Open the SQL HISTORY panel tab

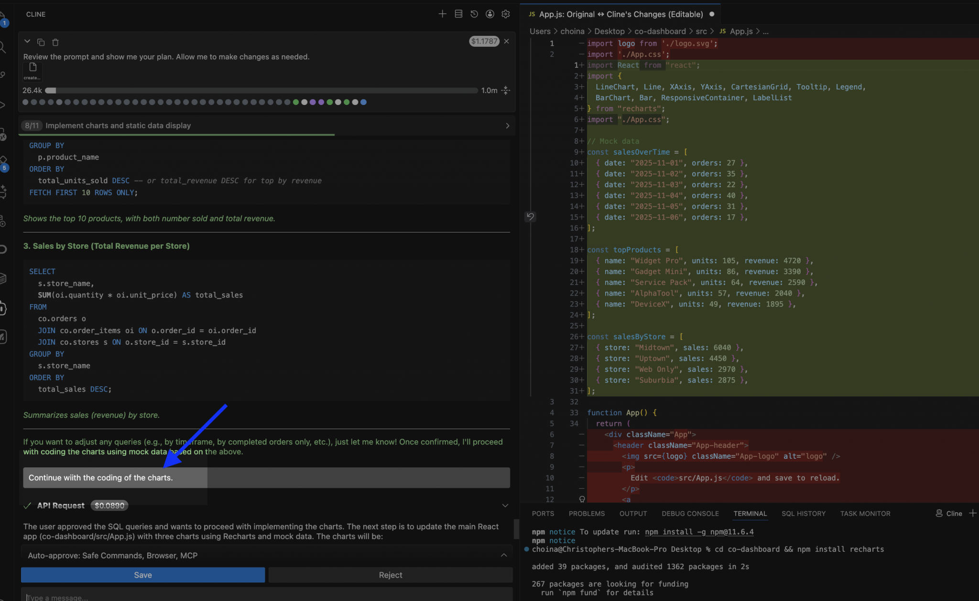[x=804, y=513]
